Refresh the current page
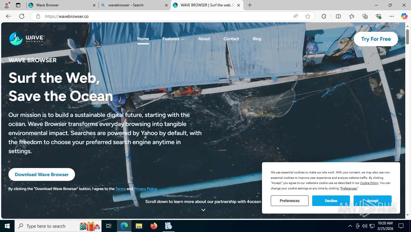The image size is (411, 232). 22,16
